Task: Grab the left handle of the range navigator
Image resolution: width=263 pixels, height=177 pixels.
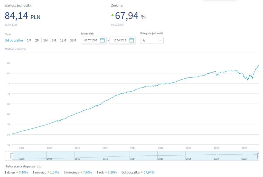Action: (x=12, y=156)
